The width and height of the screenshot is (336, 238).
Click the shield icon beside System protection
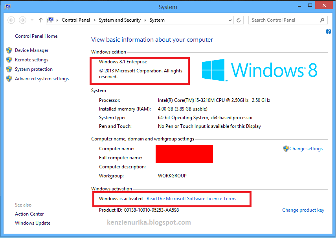coord(9,69)
